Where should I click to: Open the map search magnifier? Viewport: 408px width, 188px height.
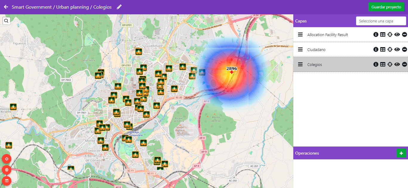pos(6,21)
